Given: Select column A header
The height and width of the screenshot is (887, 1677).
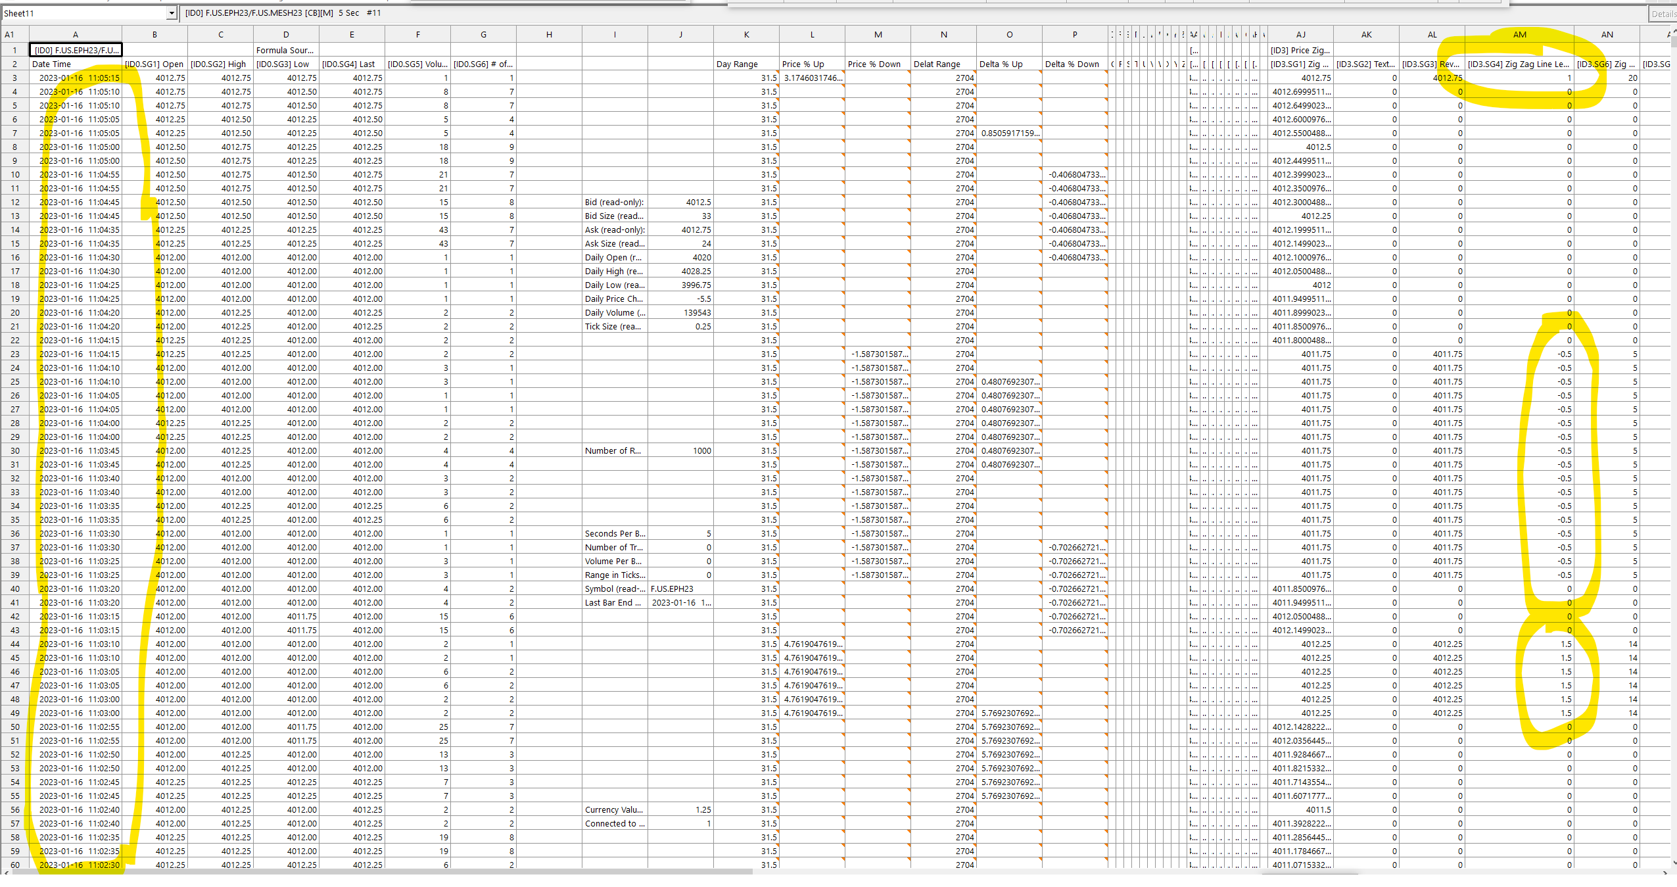Looking at the screenshot, I should pos(76,35).
